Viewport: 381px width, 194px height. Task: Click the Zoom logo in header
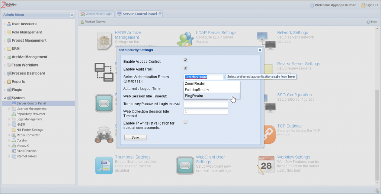tap(9, 4)
